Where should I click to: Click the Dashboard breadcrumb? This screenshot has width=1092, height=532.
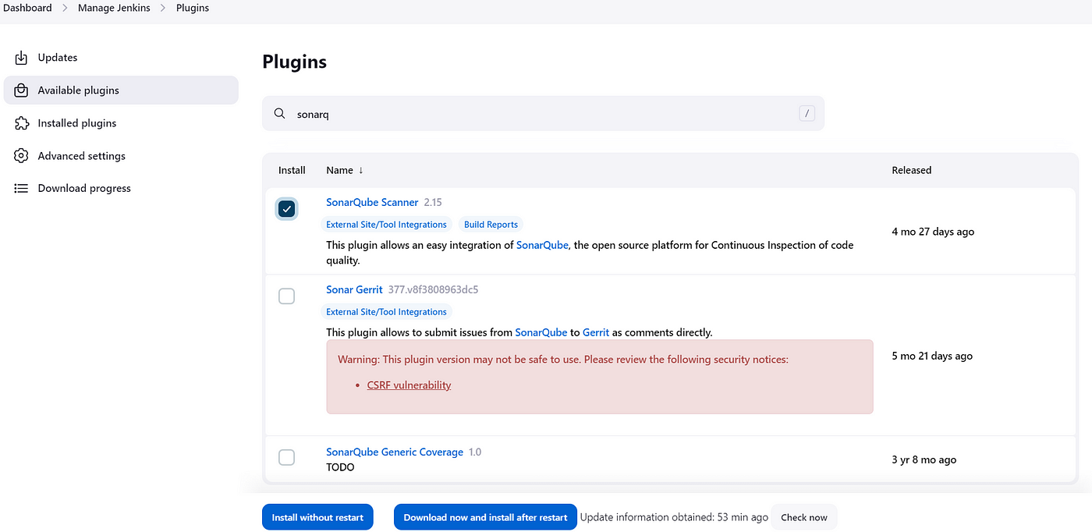pyautogui.click(x=28, y=8)
